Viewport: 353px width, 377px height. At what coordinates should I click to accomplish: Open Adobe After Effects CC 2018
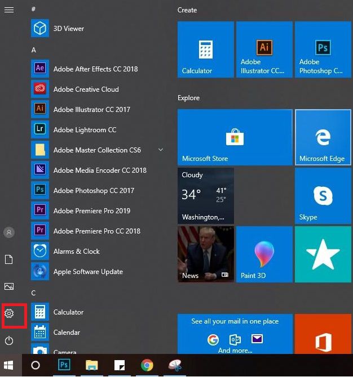99,69
